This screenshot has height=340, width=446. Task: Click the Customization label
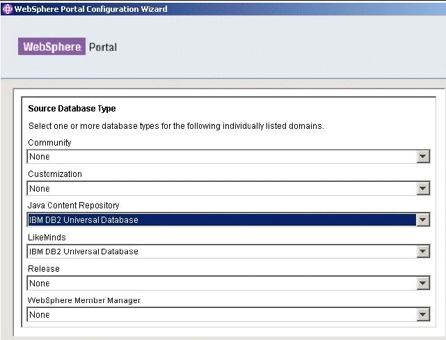point(55,173)
